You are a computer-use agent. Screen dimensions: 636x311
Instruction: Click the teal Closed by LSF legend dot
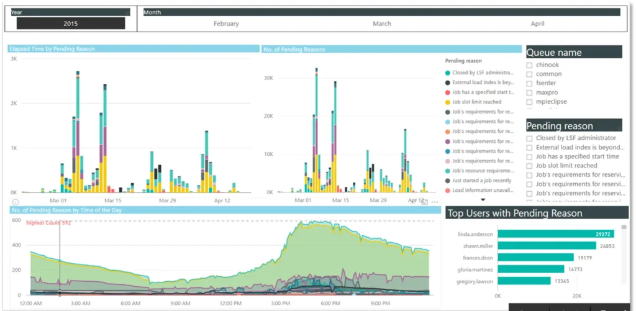(x=447, y=73)
